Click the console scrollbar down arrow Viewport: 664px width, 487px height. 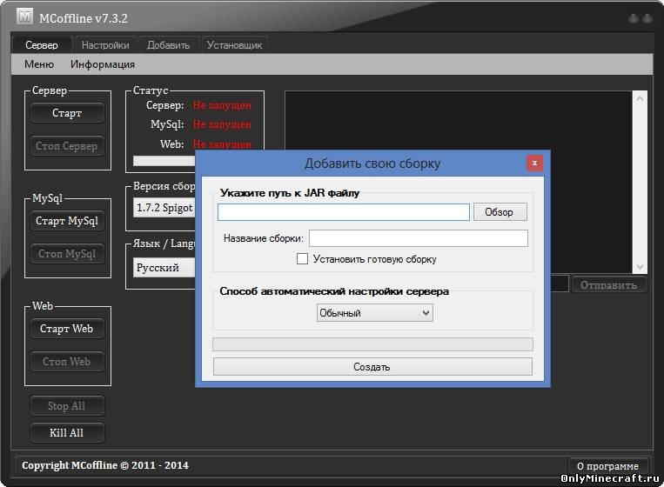[x=641, y=266]
